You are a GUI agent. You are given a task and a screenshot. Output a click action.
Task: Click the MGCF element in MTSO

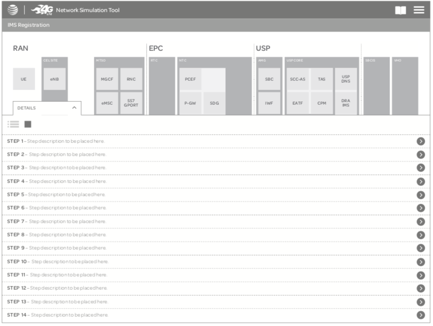click(x=107, y=79)
